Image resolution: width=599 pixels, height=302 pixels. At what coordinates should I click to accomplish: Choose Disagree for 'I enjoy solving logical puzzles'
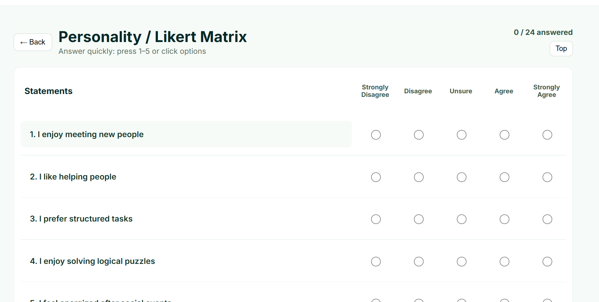418,261
